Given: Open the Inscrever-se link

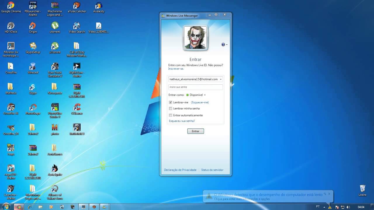Looking at the screenshot, I should pos(176,69).
